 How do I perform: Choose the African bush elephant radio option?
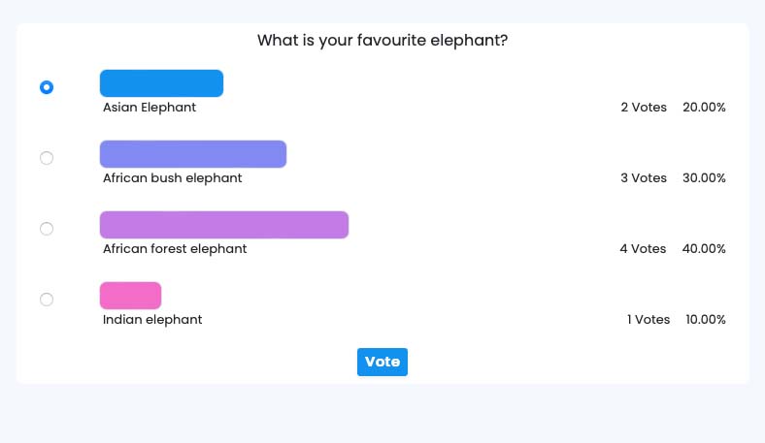click(47, 158)
